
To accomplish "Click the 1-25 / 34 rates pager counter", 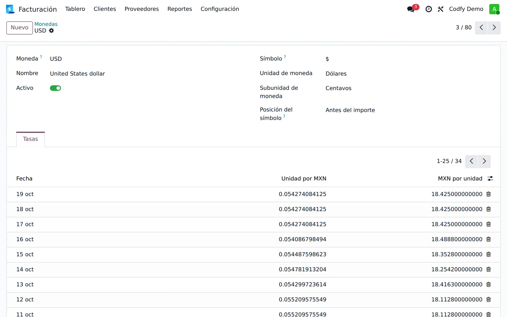I will click(449, 161).
